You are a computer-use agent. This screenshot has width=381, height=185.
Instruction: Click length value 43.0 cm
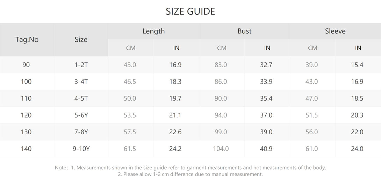[130, 65]
